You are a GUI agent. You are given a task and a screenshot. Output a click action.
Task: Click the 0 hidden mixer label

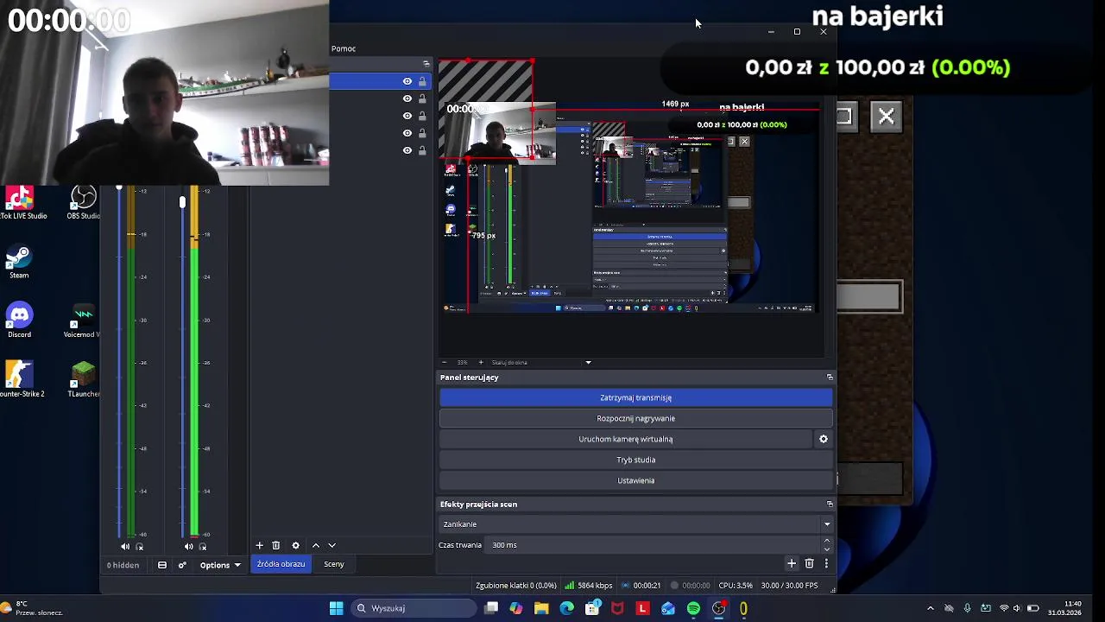(123, 565)
